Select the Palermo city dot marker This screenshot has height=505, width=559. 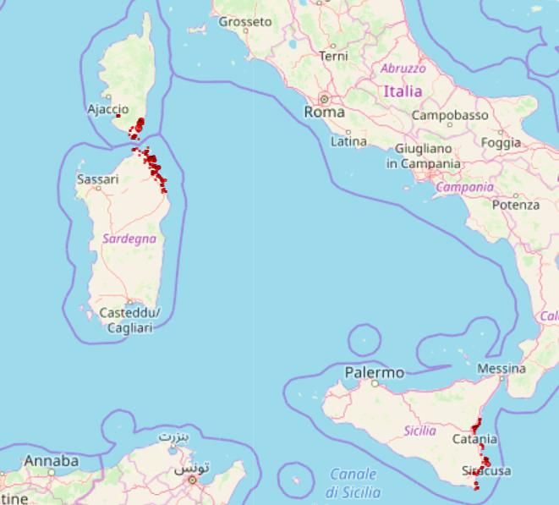375,384
